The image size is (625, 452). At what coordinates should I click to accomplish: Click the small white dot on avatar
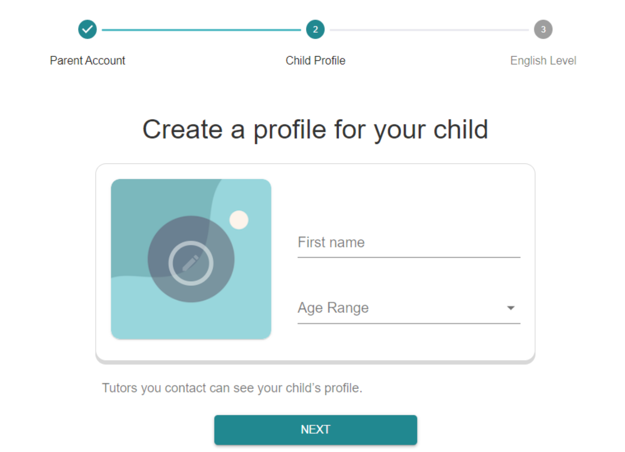(239, 220)
